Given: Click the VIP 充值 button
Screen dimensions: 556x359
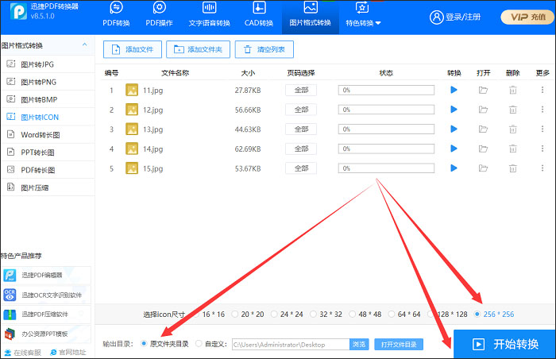Looking at the screenshot, I should pos(527,17).
